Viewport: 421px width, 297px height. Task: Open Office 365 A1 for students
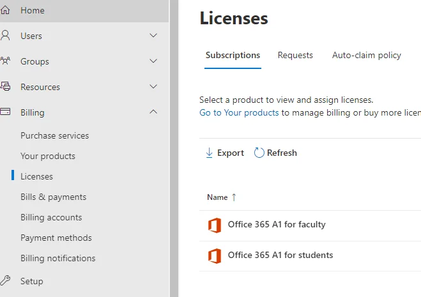click(x=280, y=255)
